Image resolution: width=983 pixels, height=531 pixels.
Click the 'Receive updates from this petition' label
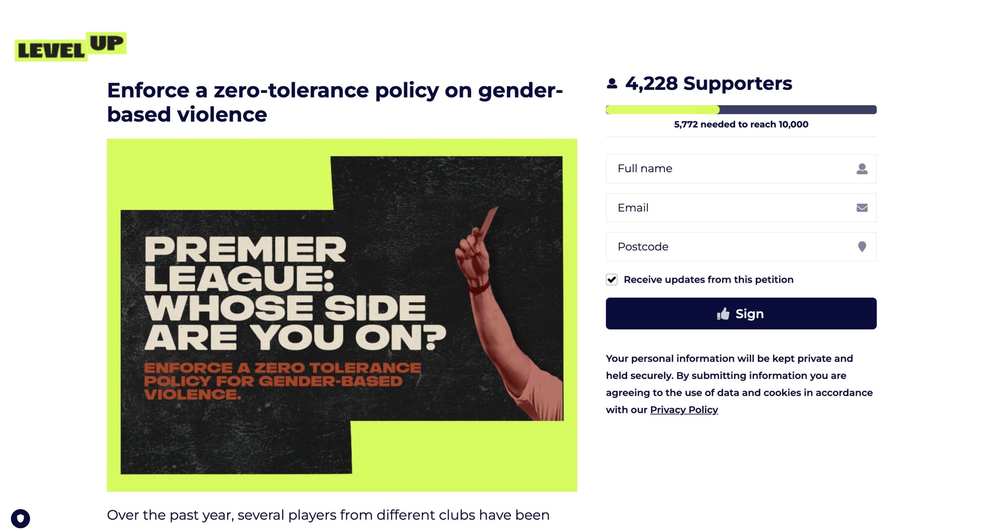pyautogui.click(x=708, y=280)
